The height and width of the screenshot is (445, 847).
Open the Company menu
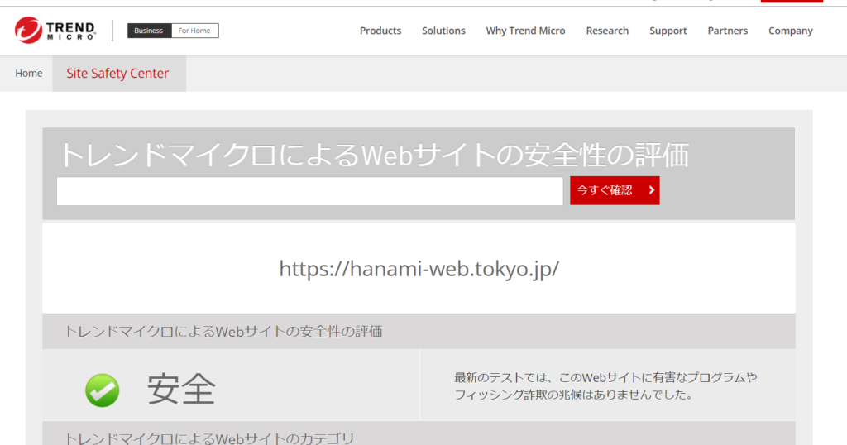790,31
